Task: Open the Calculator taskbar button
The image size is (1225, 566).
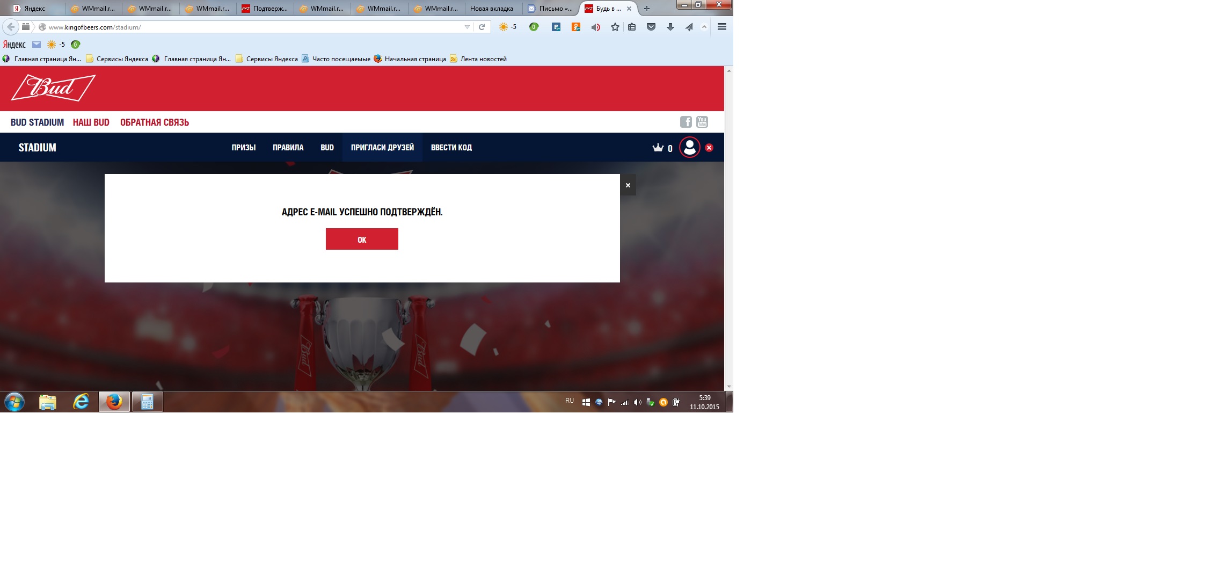Action: [x=148, y=402]
